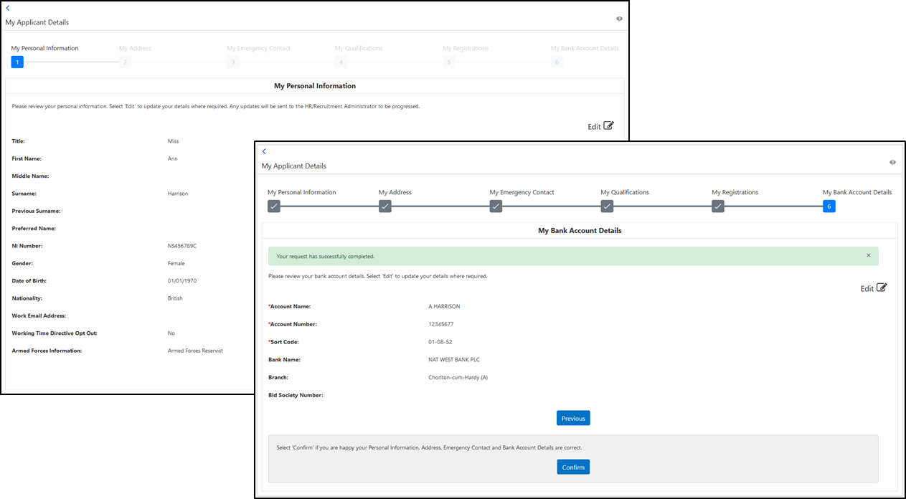Select account name A HARRISON
Screen dimensions: 906x499
pos(444,306)
